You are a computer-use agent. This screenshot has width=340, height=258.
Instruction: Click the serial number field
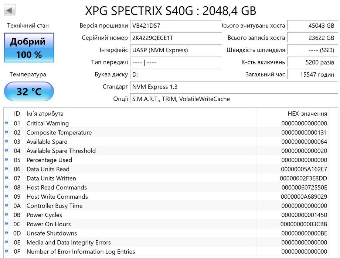click(x=176, y=38)
